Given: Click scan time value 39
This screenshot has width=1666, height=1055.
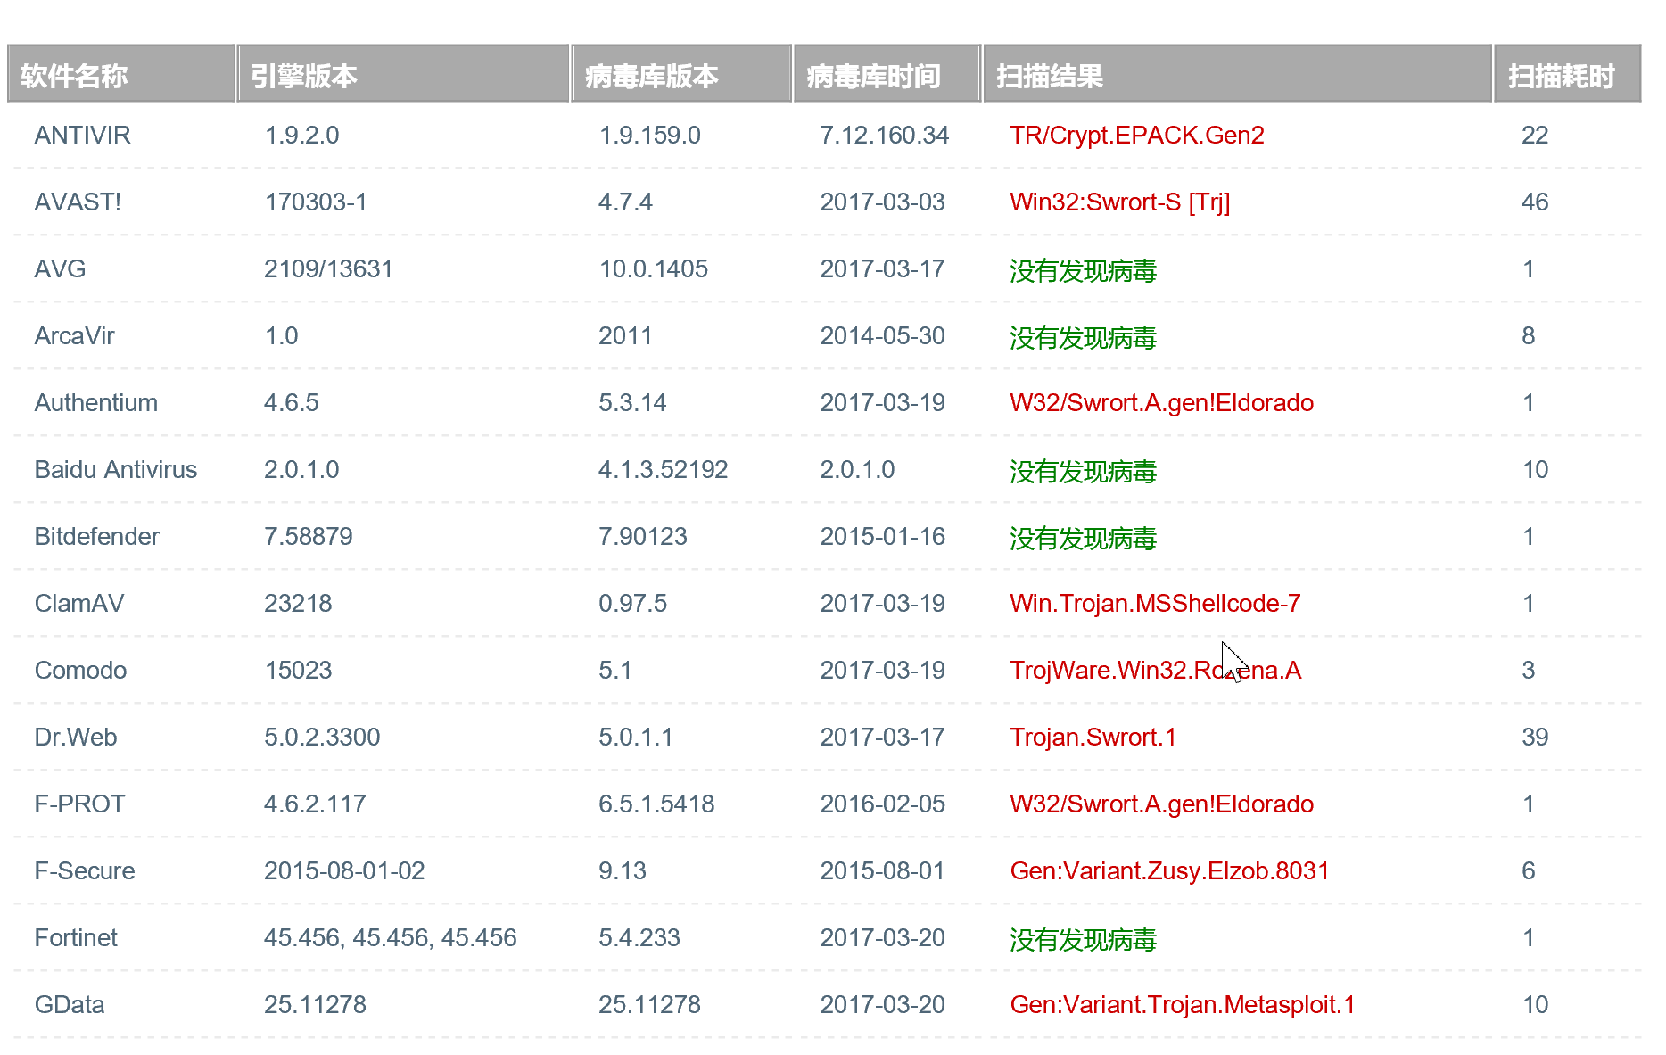Looking at the screenshot, I should pos(1534,738).
